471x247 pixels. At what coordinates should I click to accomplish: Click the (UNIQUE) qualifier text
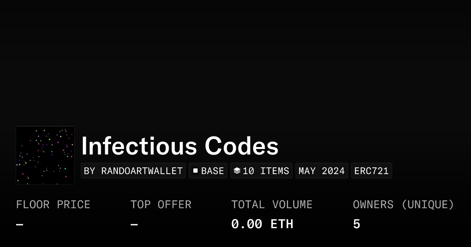click(427, 205)
